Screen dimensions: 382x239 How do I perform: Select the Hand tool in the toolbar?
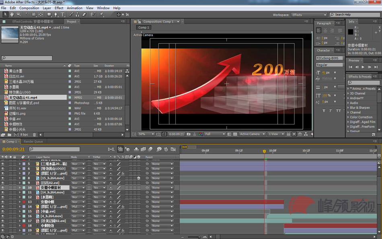pos(12,14)
